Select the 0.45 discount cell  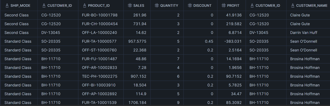(x=209, y=41)
